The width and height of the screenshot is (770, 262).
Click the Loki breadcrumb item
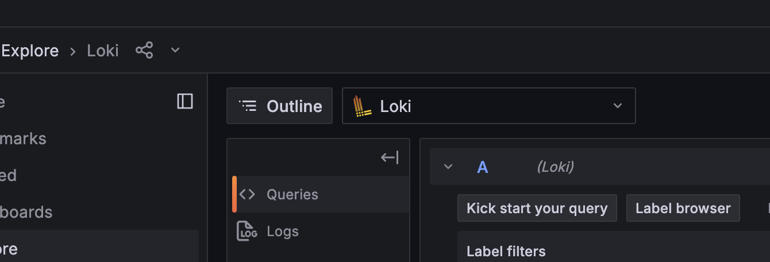click(x=103, y=51)
